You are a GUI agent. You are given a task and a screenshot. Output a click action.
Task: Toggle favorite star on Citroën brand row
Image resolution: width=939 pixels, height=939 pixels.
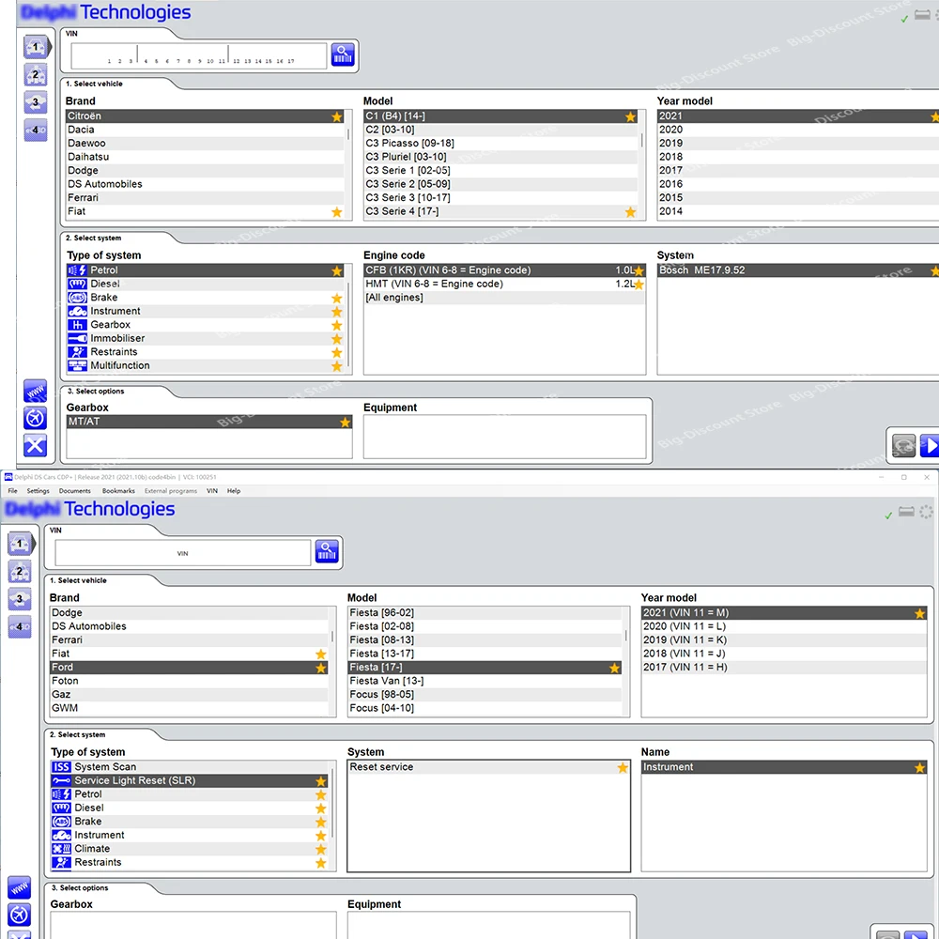337,116
